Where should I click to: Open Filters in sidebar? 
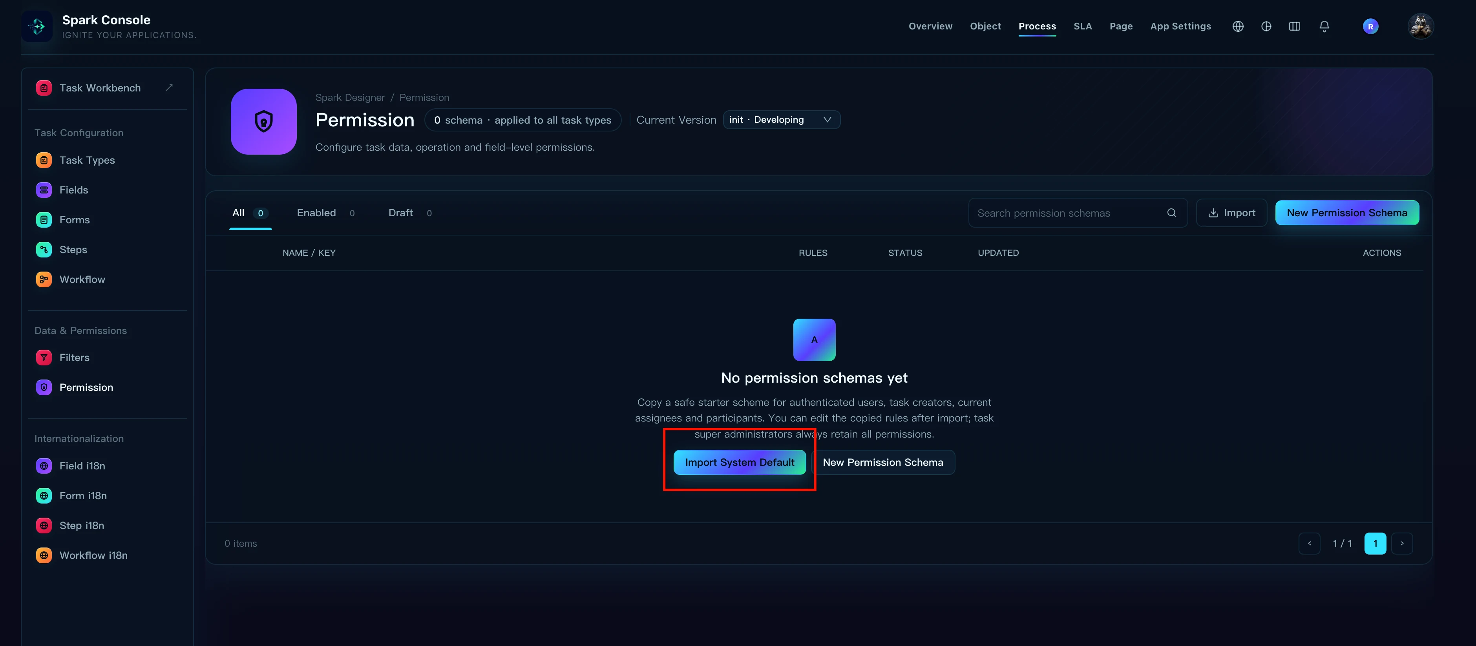(x=106, y=358)
